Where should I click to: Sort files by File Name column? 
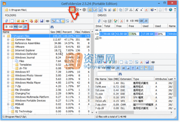pos(101,79)
